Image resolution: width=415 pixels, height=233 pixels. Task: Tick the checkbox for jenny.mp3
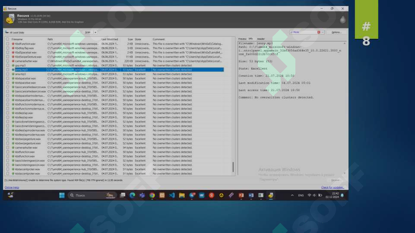8,70
